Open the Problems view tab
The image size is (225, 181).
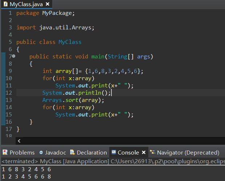[x=19, y=152]
